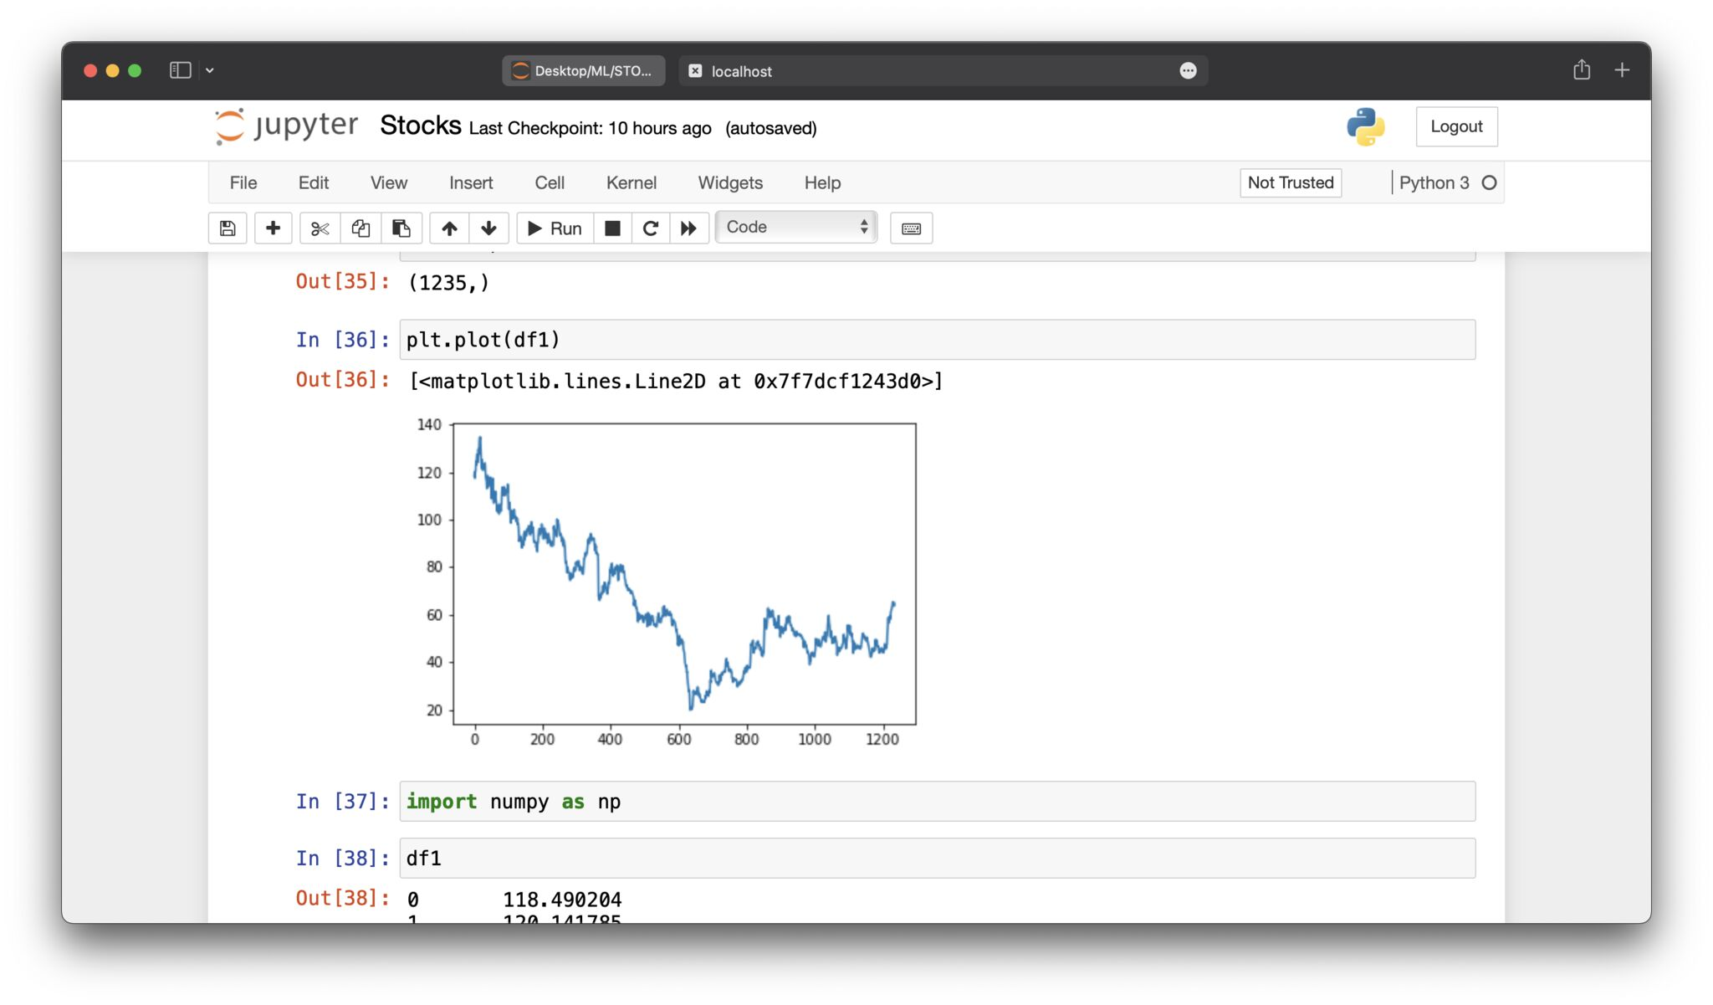Toggle the browser sidebar panel
Screen dimensions: 1713x1005
[180, 70]
